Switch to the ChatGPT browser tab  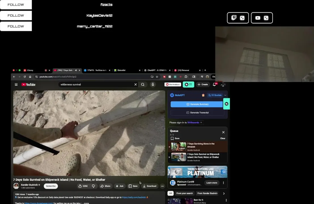click(x=157, y=70)
